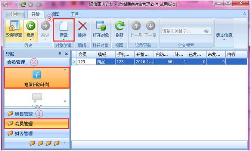
Task: Click the third folder icon in bottom strip
Action: (x=49, y=143)
